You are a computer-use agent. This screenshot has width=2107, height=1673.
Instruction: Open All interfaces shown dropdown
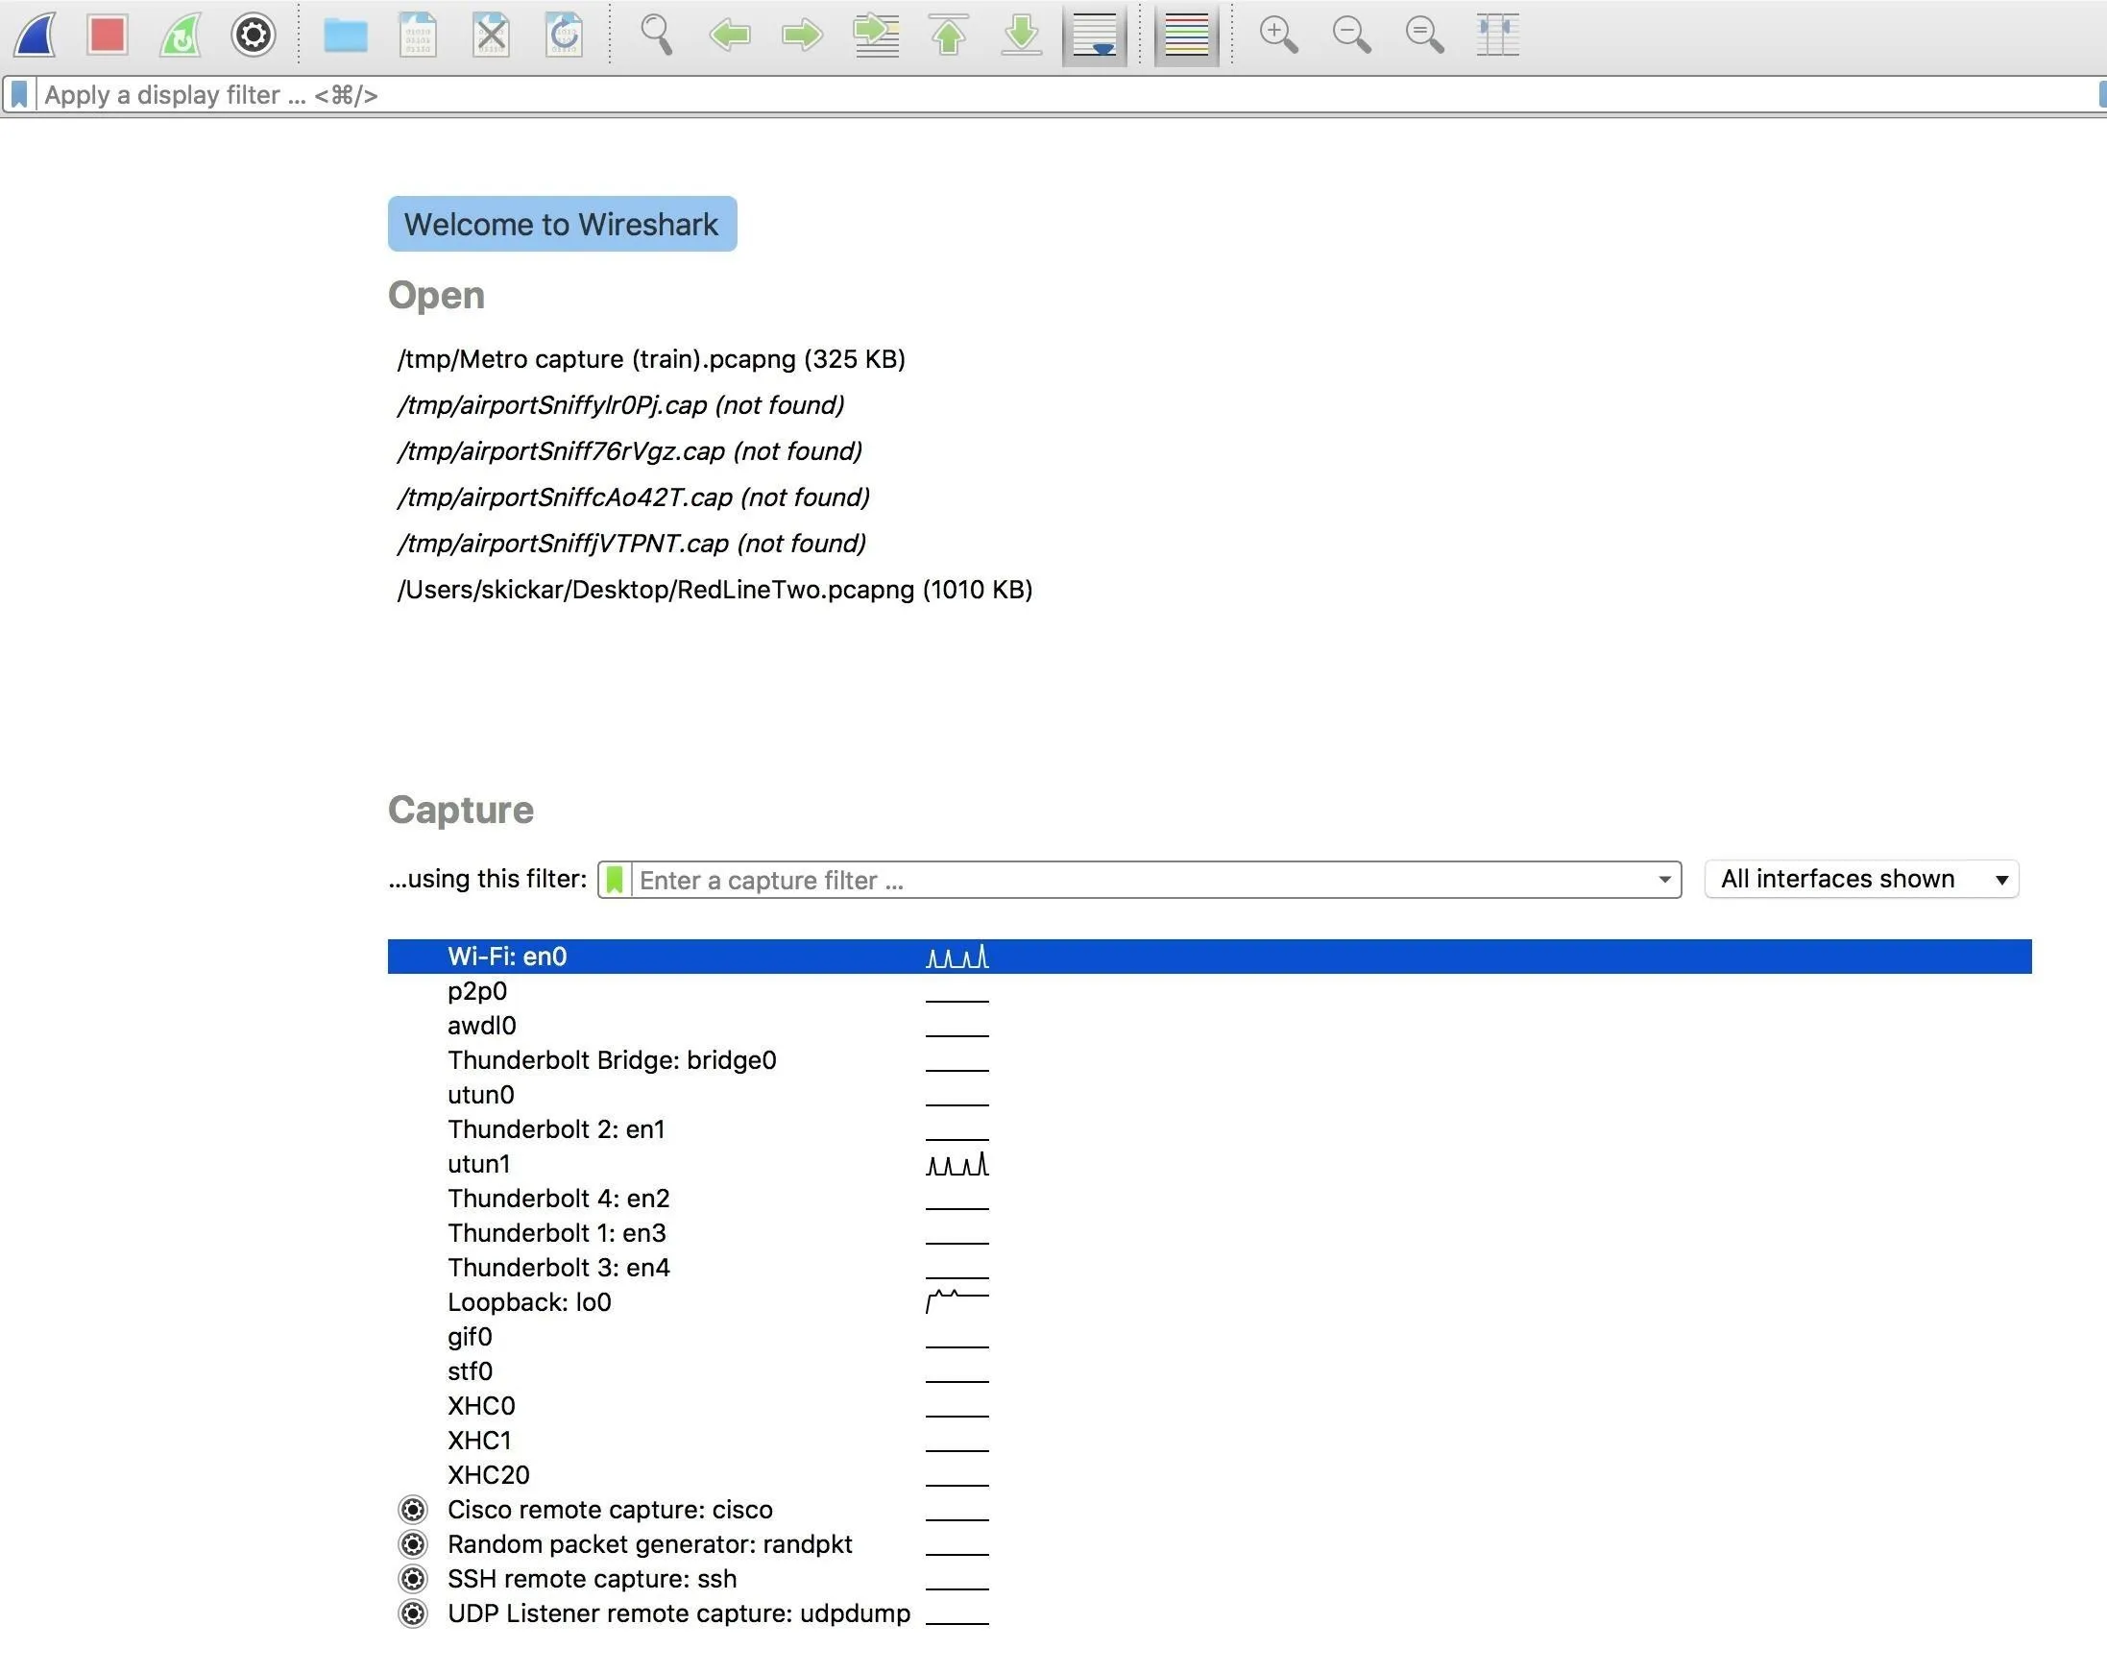(1861, 879)
